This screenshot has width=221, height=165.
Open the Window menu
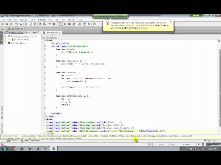pos(71,20)
